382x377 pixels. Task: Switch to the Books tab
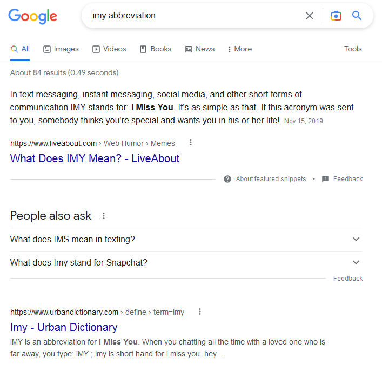pyautogui.click(x=156, y=49)
